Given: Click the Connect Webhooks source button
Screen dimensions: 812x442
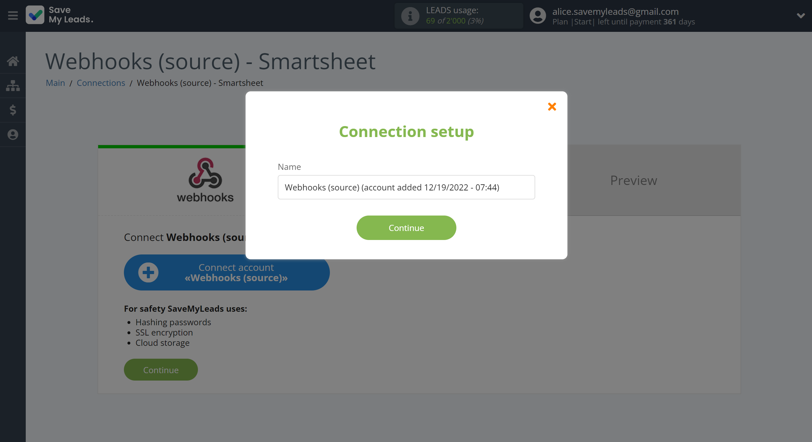Looking at the screenshot, I should tap(227, 272).
